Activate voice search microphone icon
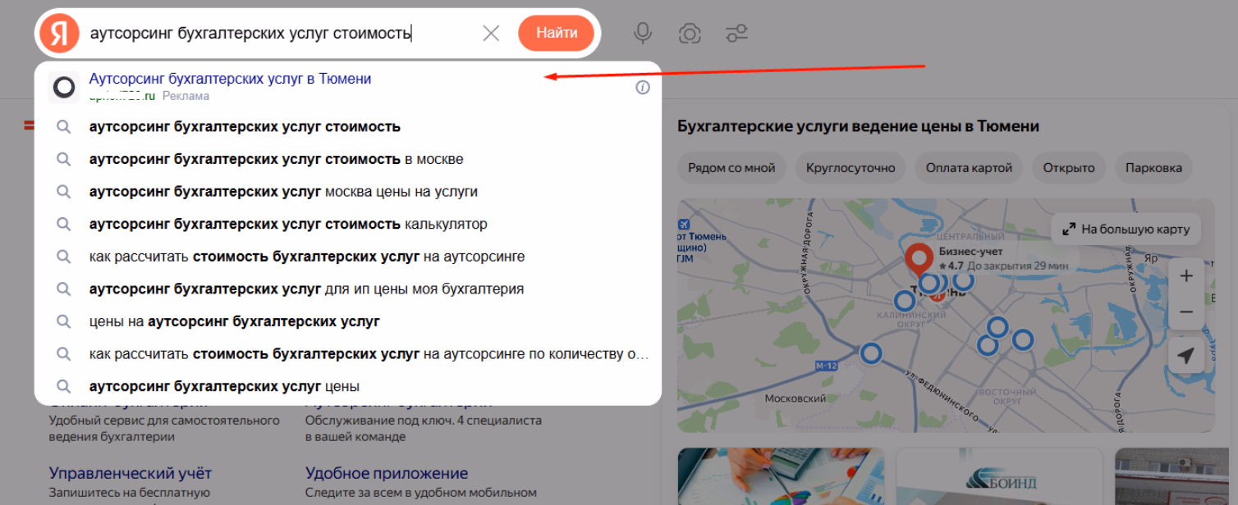This screenshot has height=505, width=1238. 643,34
